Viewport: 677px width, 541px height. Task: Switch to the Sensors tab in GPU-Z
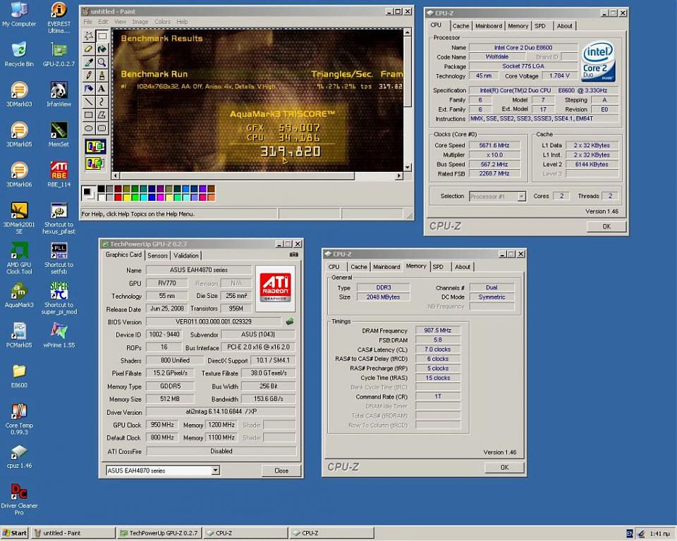157,256
